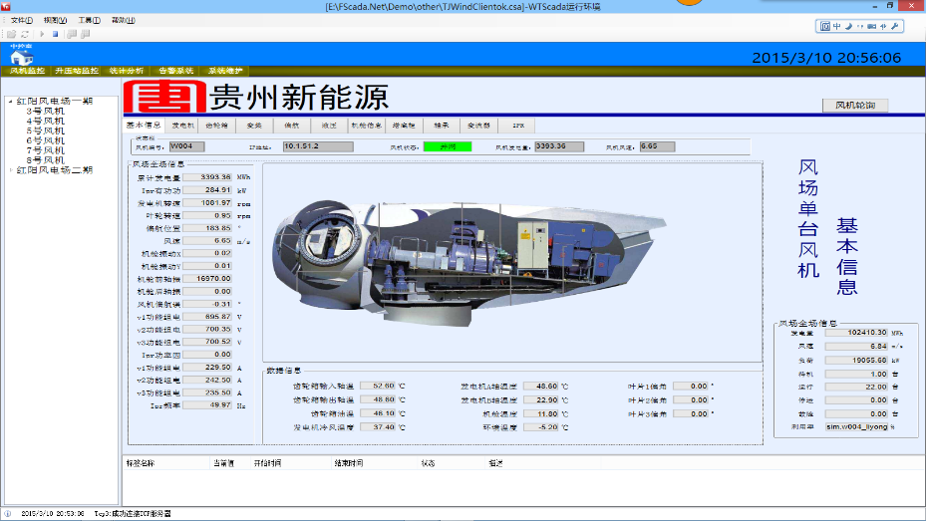
Task: Click the wind farm generation value 102410.30
Action: tap(856, 333)
